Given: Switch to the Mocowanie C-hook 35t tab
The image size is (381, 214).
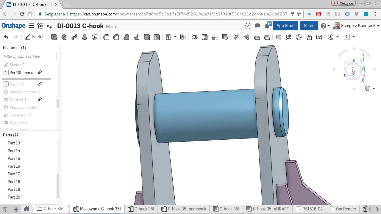Looking at the screenshot, I should [x=97, y=209].
